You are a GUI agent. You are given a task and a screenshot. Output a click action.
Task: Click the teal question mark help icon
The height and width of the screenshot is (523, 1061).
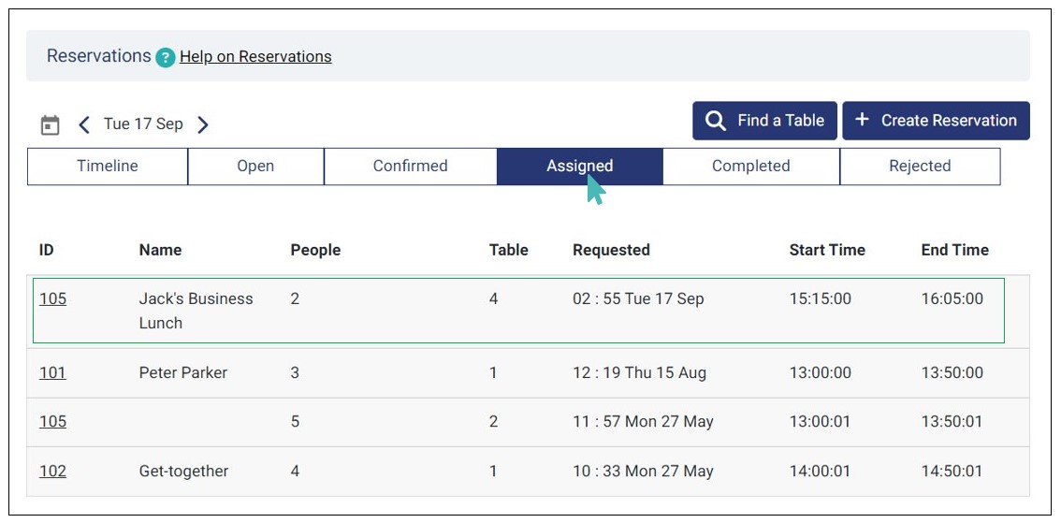(166, 57)
